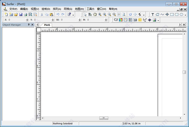Select the Ellipse drawing tool

181,14
